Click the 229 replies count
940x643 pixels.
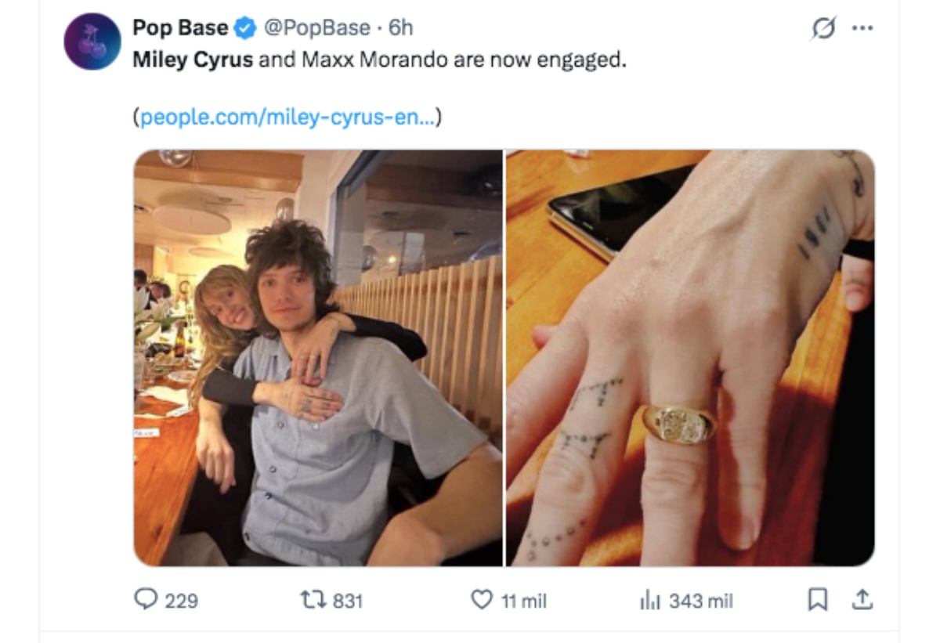(181, 601)
